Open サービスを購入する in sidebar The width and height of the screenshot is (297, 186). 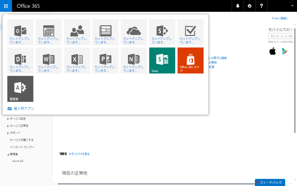21,140
